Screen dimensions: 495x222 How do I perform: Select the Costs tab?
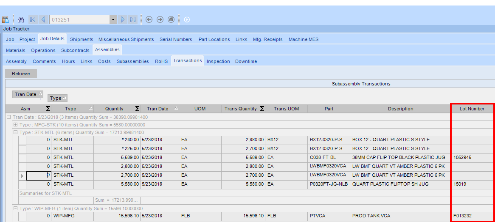[104, 61]
